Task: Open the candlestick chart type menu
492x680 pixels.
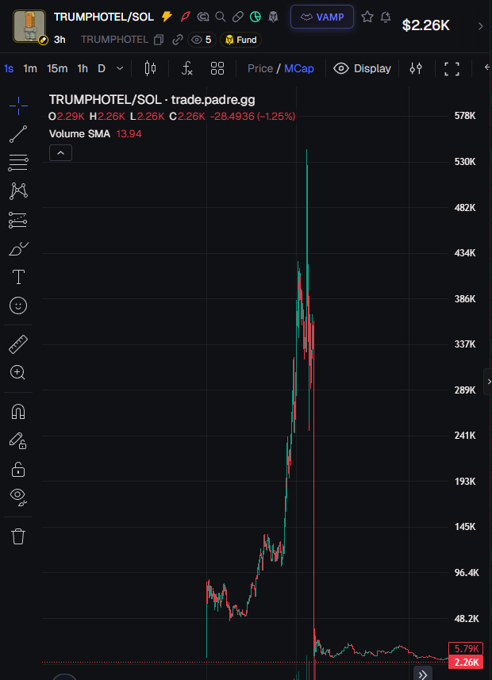Action: coord(150,68)
